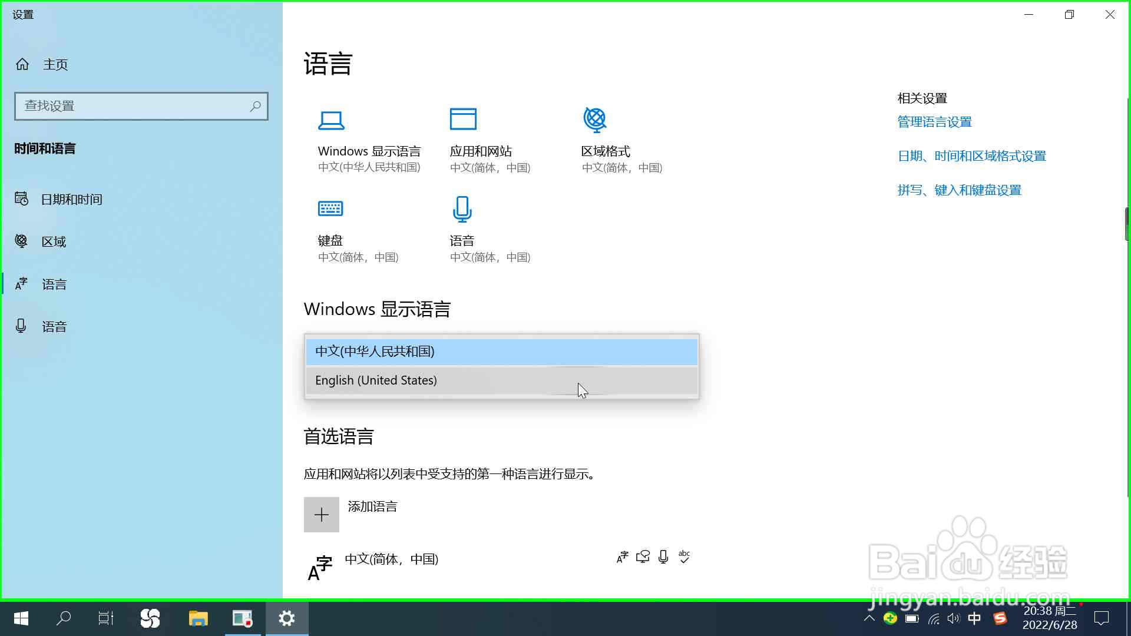Image resolution: width=1131 pixels, height=636 pixels.
Task: Click the volume speaker tray icon
Action: click(x=954, y=618)
